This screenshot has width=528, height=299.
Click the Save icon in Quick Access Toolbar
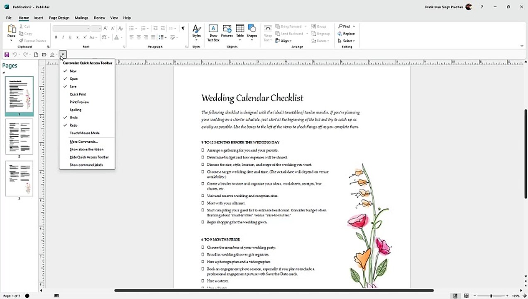pyautogui.click(x=7, y=55)
